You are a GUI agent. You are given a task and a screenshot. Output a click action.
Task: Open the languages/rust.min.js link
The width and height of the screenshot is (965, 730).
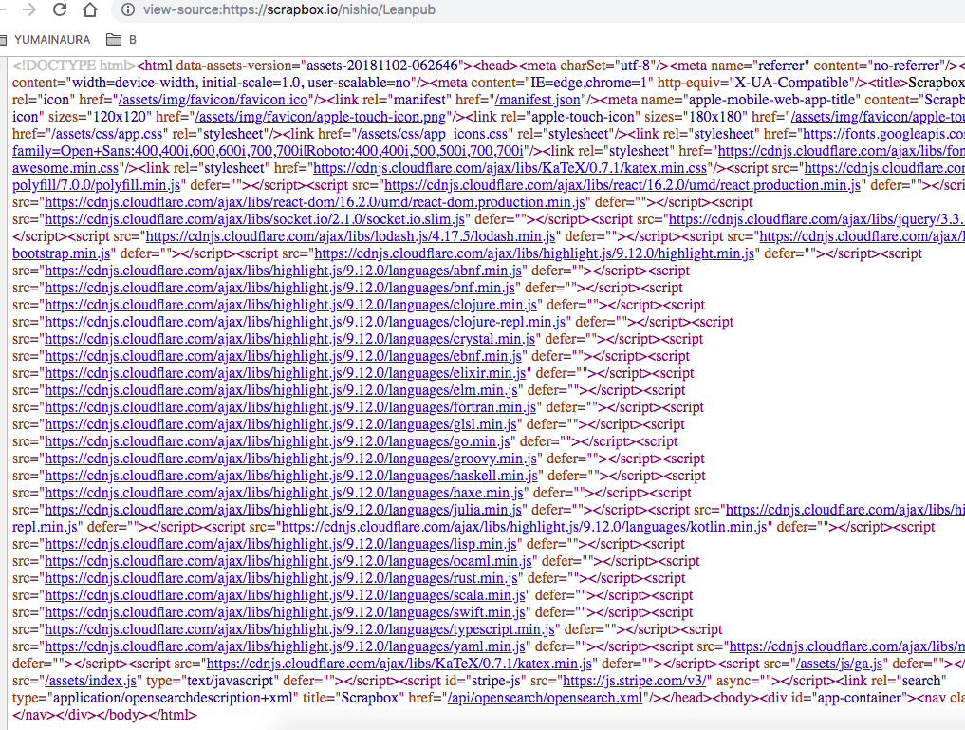pos(281,578)
